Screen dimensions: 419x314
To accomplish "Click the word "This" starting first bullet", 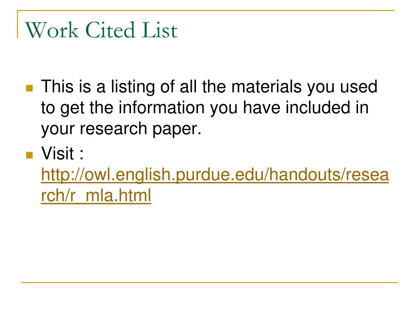I will click(57, 87).
